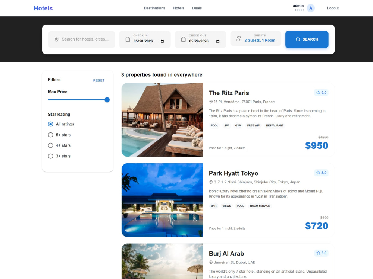Click the calendar icon beside Check In
373x279 pixels.
[x=128, y=39]
